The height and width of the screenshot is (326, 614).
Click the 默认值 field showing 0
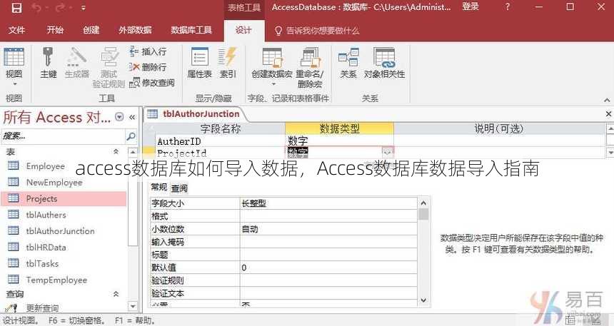point(328,268)
